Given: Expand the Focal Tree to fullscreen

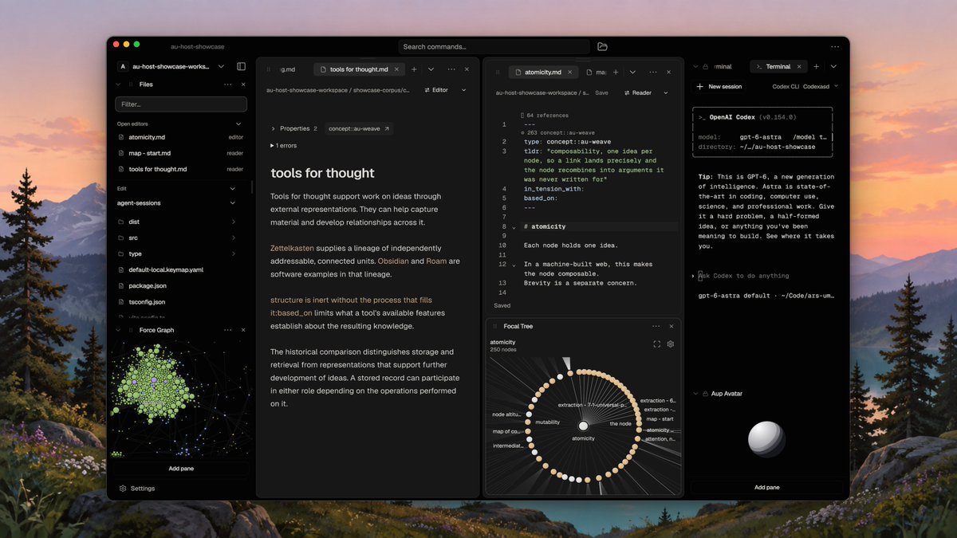Looking at the screenshot, I should pos(657,344).
